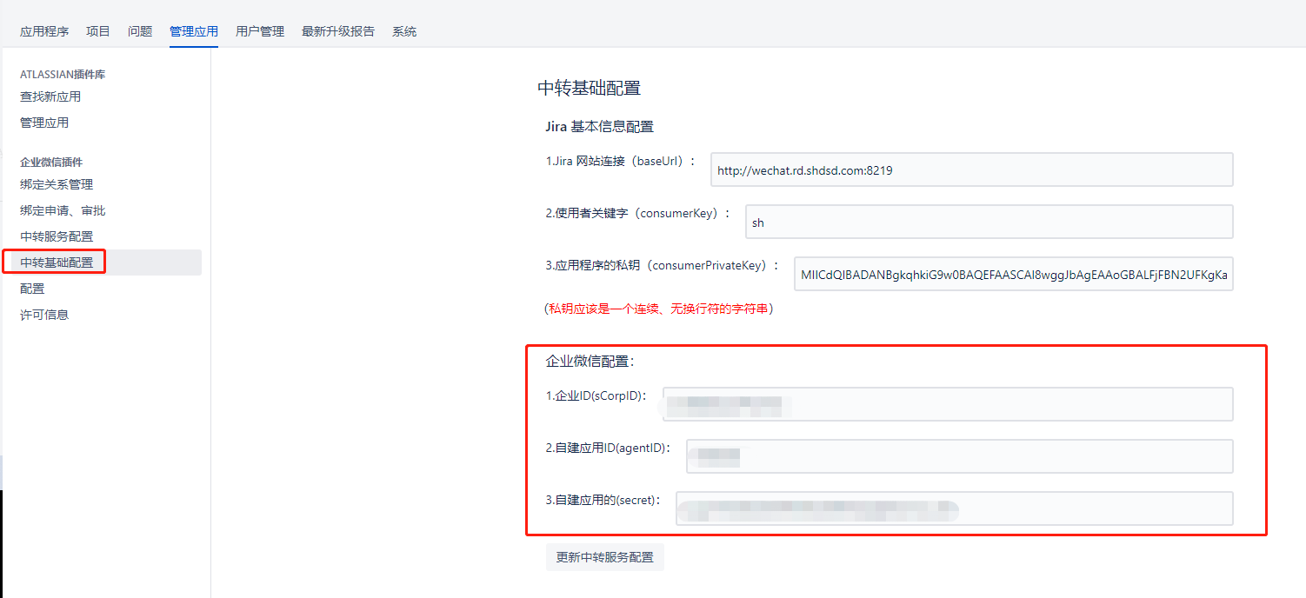Open 绑定关系管理 in sidebar

pyautogui.click(x=57, y=184)
